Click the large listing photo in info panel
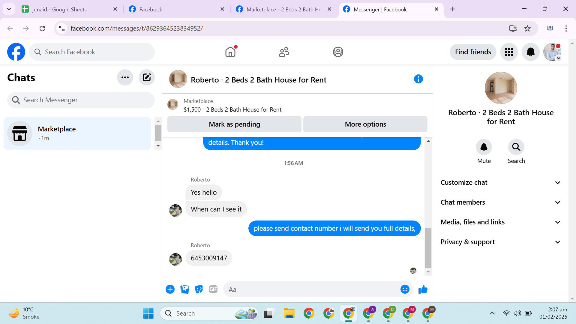The image size is (576, 324). pyautogui.click(x=501, y=88)
